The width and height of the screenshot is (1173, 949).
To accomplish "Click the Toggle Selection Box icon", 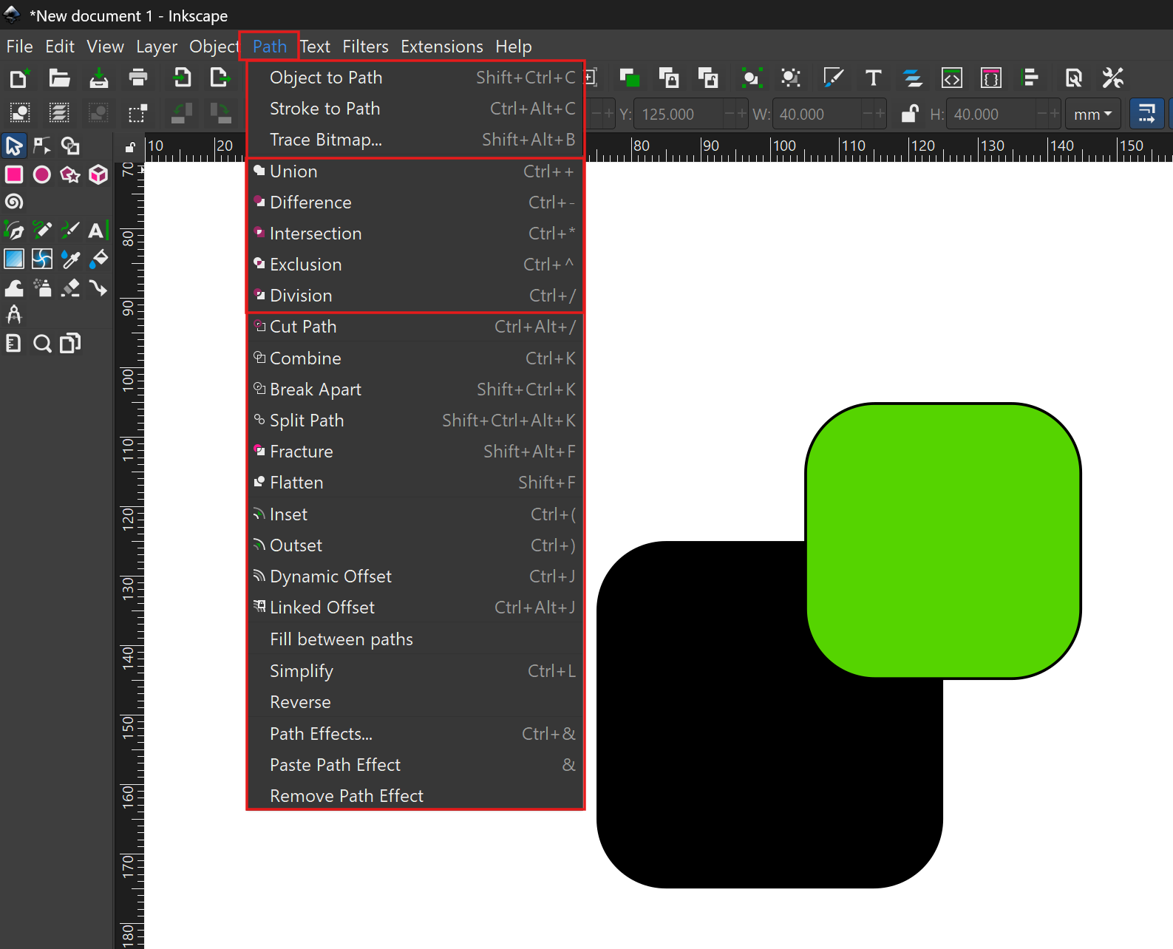I will [137, 113].
